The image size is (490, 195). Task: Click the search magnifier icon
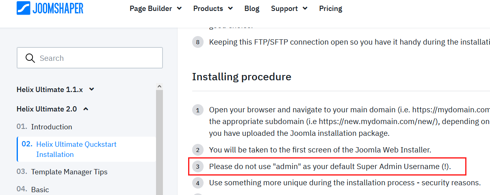(x=30, y=58)
